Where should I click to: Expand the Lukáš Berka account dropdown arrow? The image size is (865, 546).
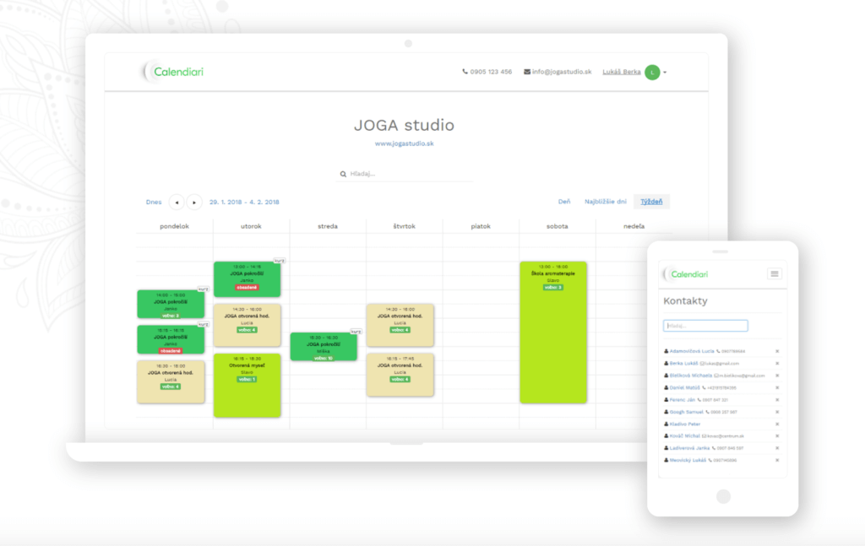tap(665, 73)
